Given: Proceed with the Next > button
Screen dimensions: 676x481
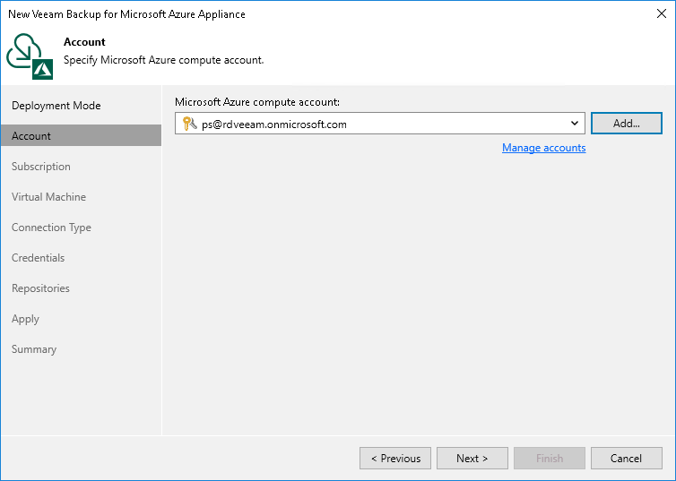Looking at the screenshot, I should (x=472, y=459).
